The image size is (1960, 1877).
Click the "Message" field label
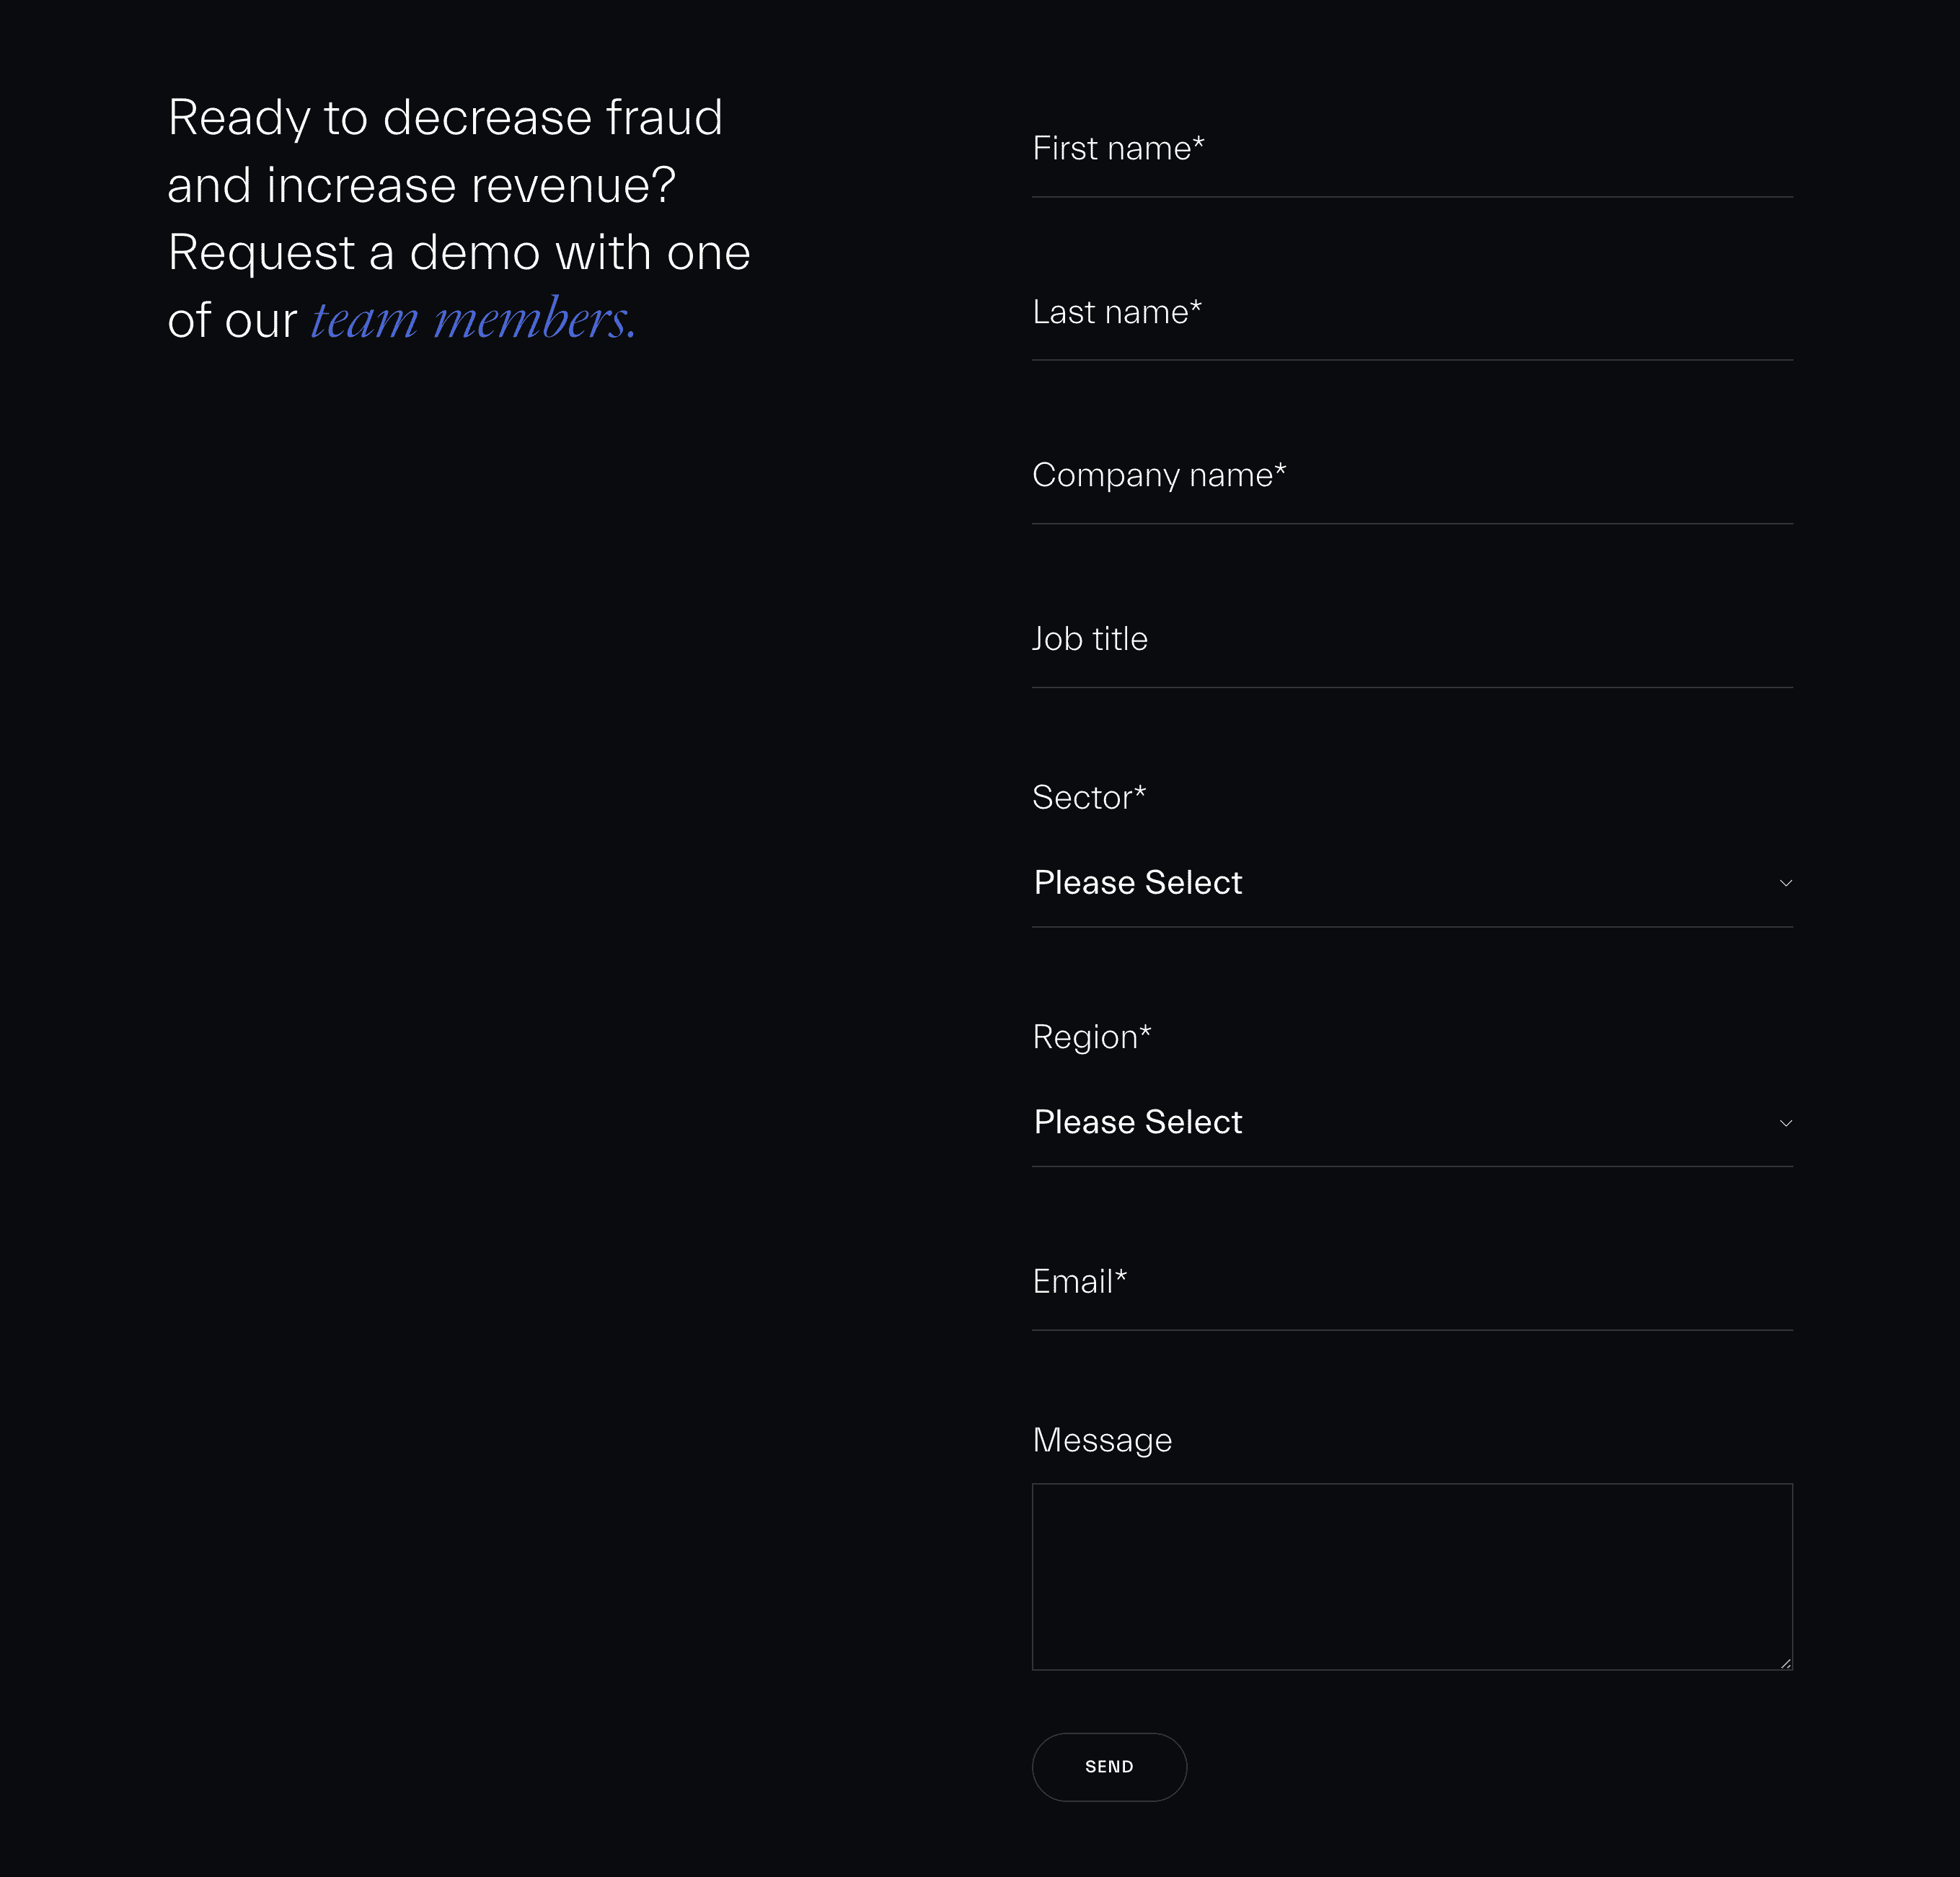pos(1102,1441)
